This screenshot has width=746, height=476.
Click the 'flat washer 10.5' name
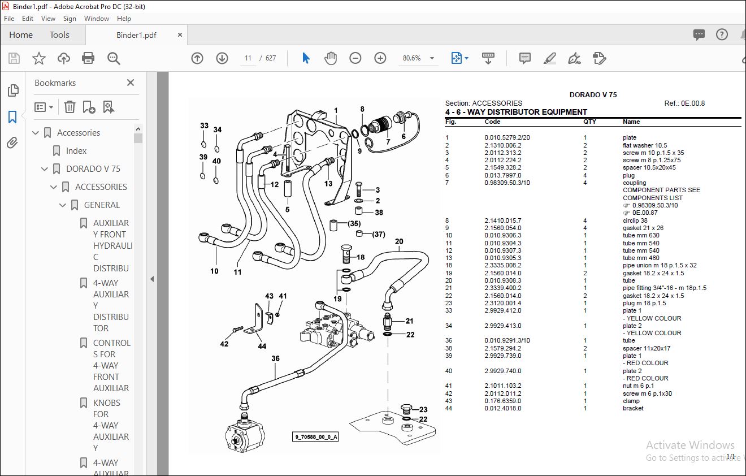(x=645, y=145)
